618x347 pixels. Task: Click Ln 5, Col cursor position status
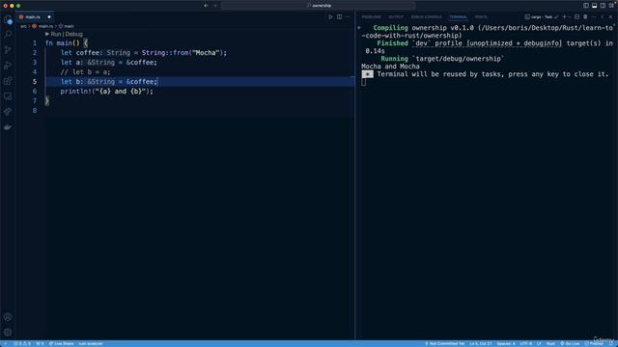pos(481,343)
